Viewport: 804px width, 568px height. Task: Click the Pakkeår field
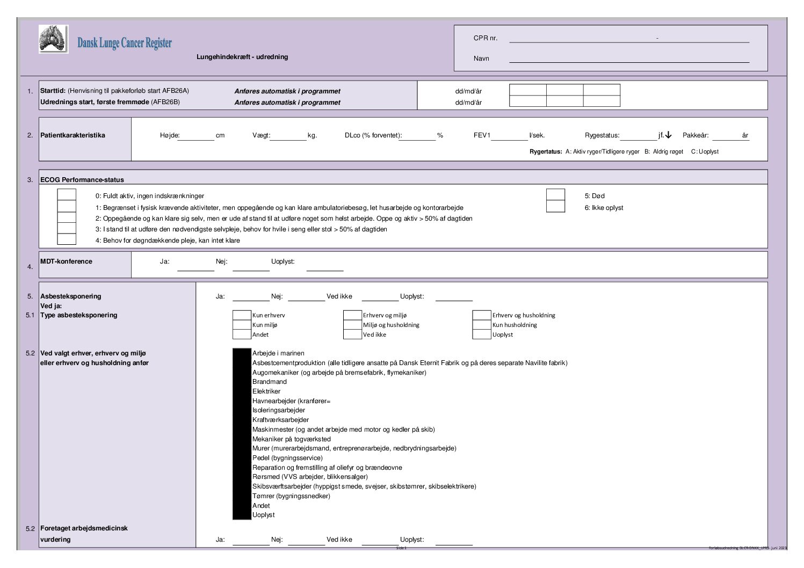730,136
